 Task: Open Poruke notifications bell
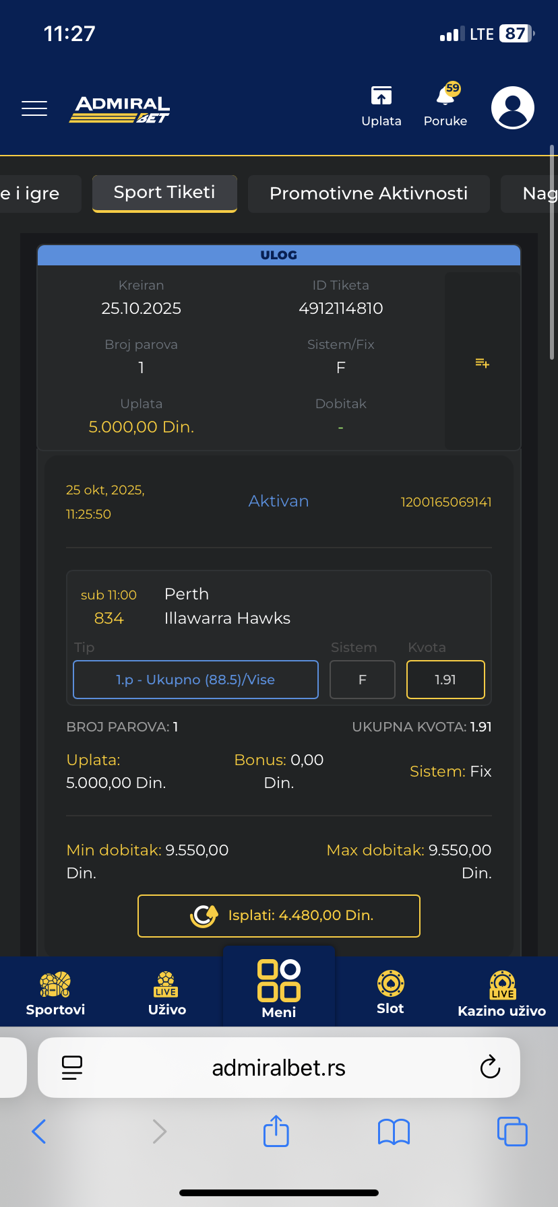coord(445,106)
